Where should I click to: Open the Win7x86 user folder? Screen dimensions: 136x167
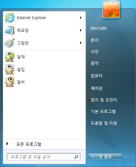coord(99,28)
